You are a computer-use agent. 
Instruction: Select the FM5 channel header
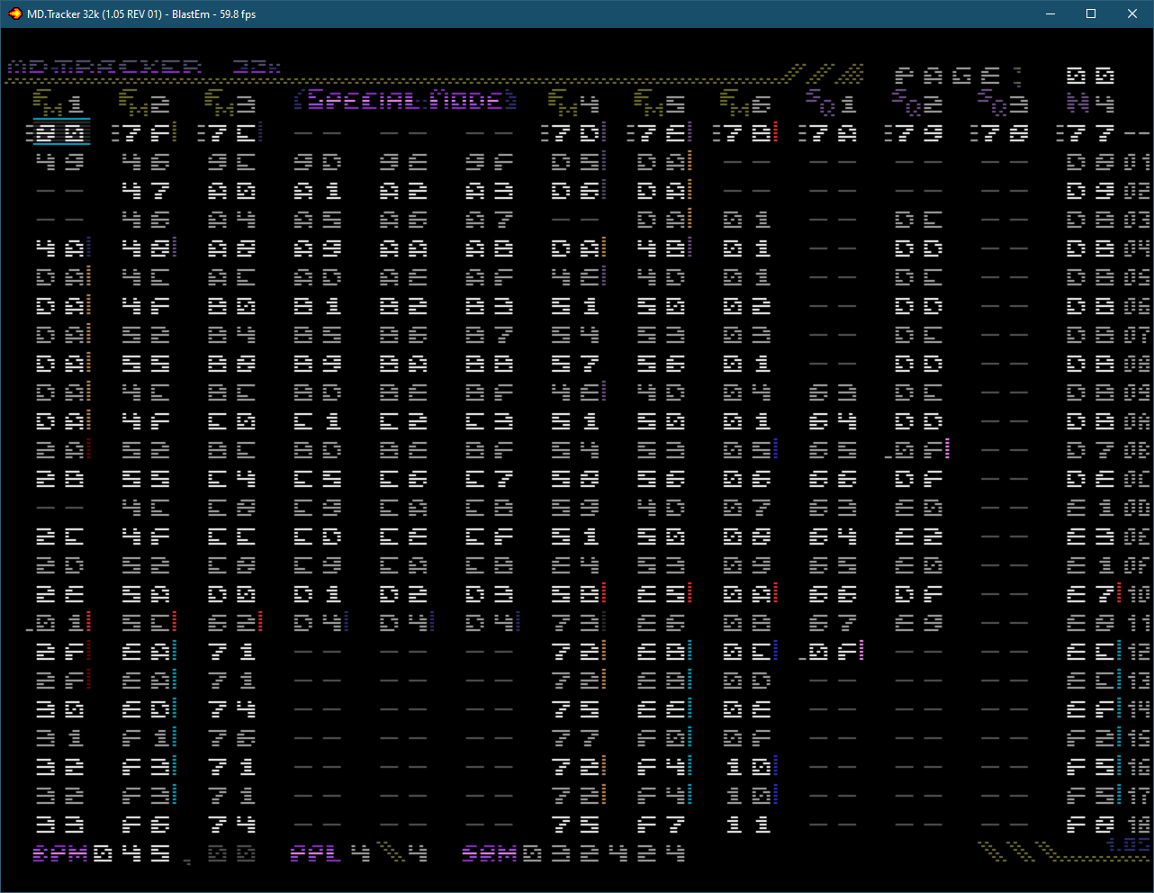pyautogui.click(x=662, y=104)
